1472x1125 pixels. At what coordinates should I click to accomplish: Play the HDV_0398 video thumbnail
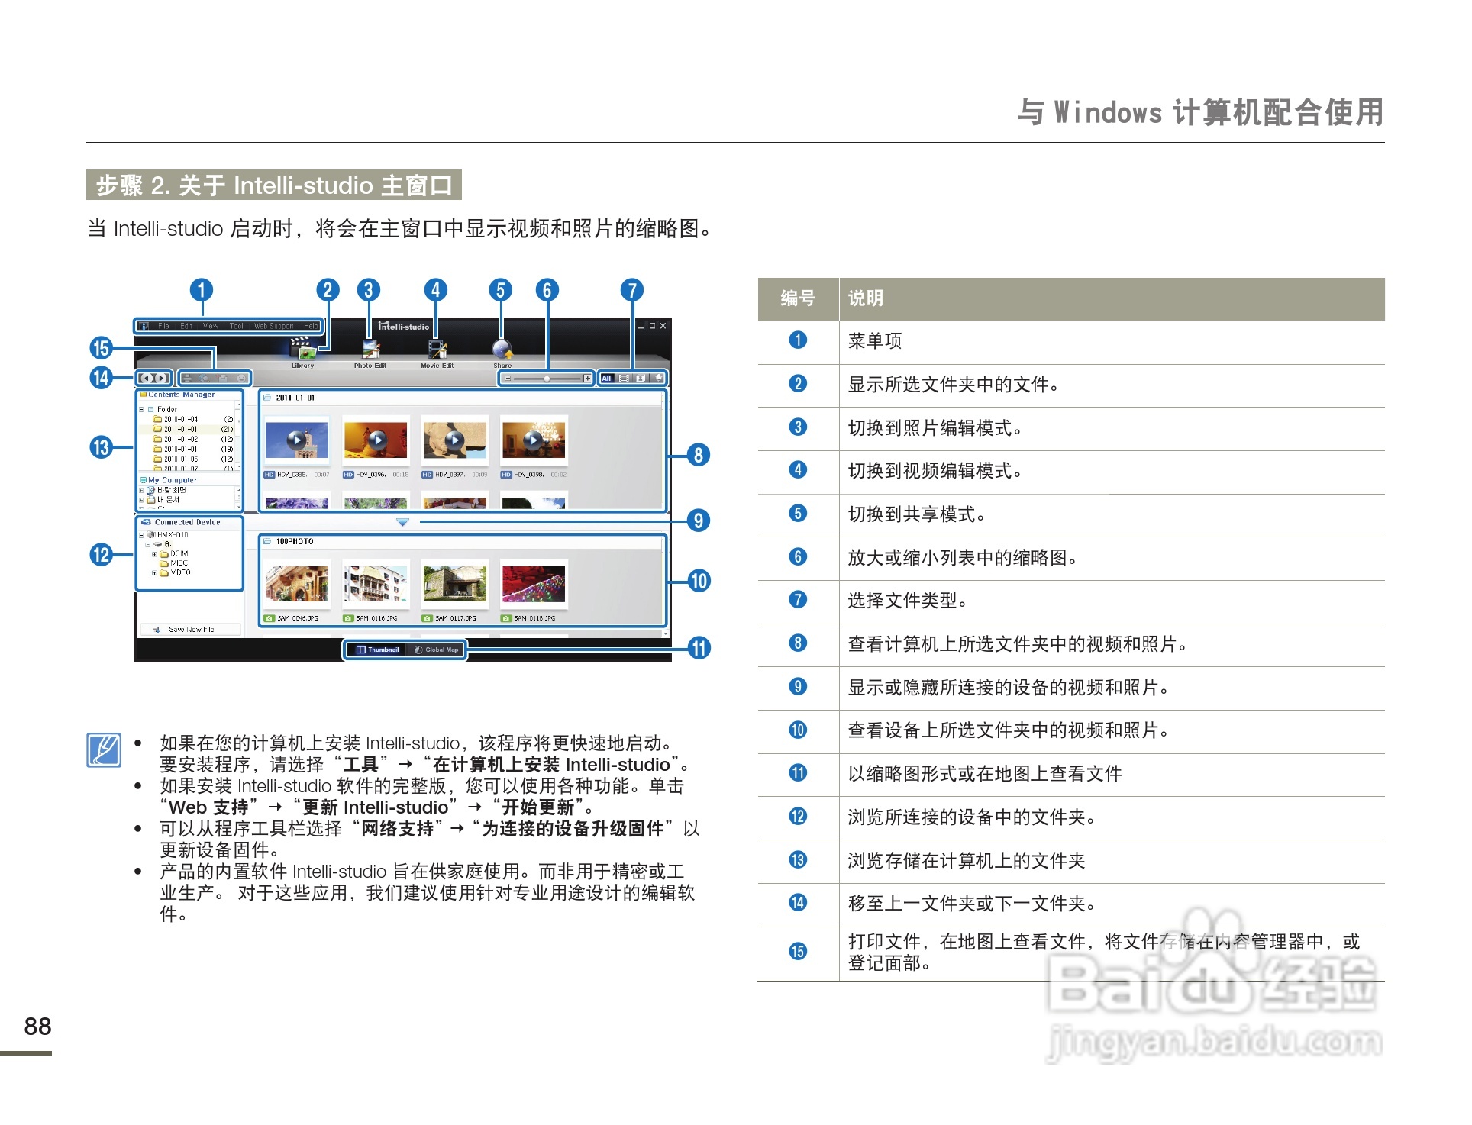pos(533,440)
